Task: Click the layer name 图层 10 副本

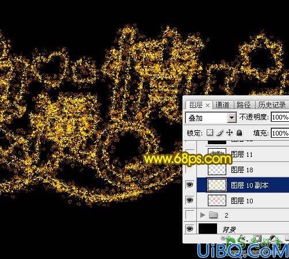Action: (x=249, y=185)
